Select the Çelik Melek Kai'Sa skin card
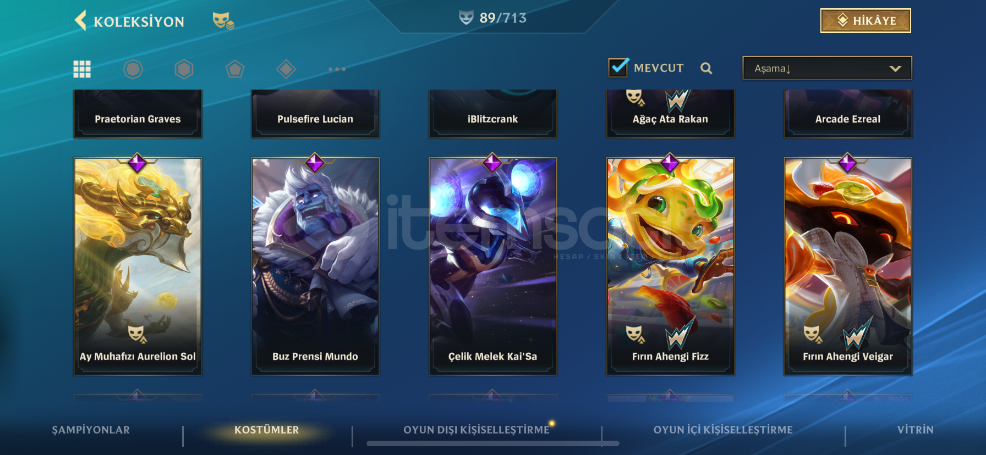986x455 pixels. pyautogui.click(x=492, y=266)
